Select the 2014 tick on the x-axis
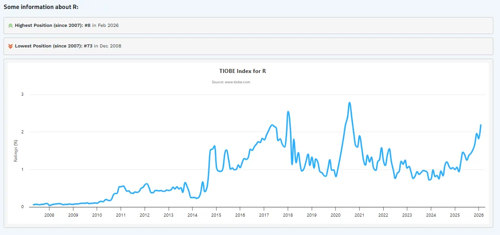This screenshot has width=500, height=235. 192,215
